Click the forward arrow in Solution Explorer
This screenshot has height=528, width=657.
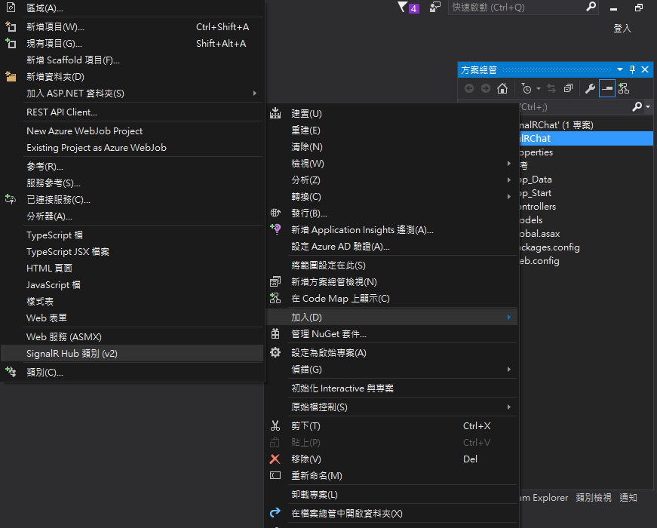[486, 88]
